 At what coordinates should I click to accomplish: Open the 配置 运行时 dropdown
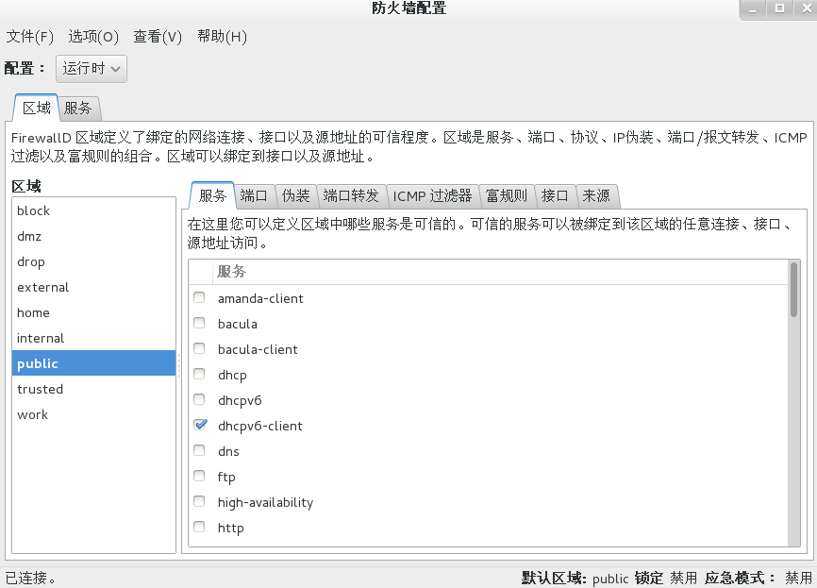coord(92,69)
